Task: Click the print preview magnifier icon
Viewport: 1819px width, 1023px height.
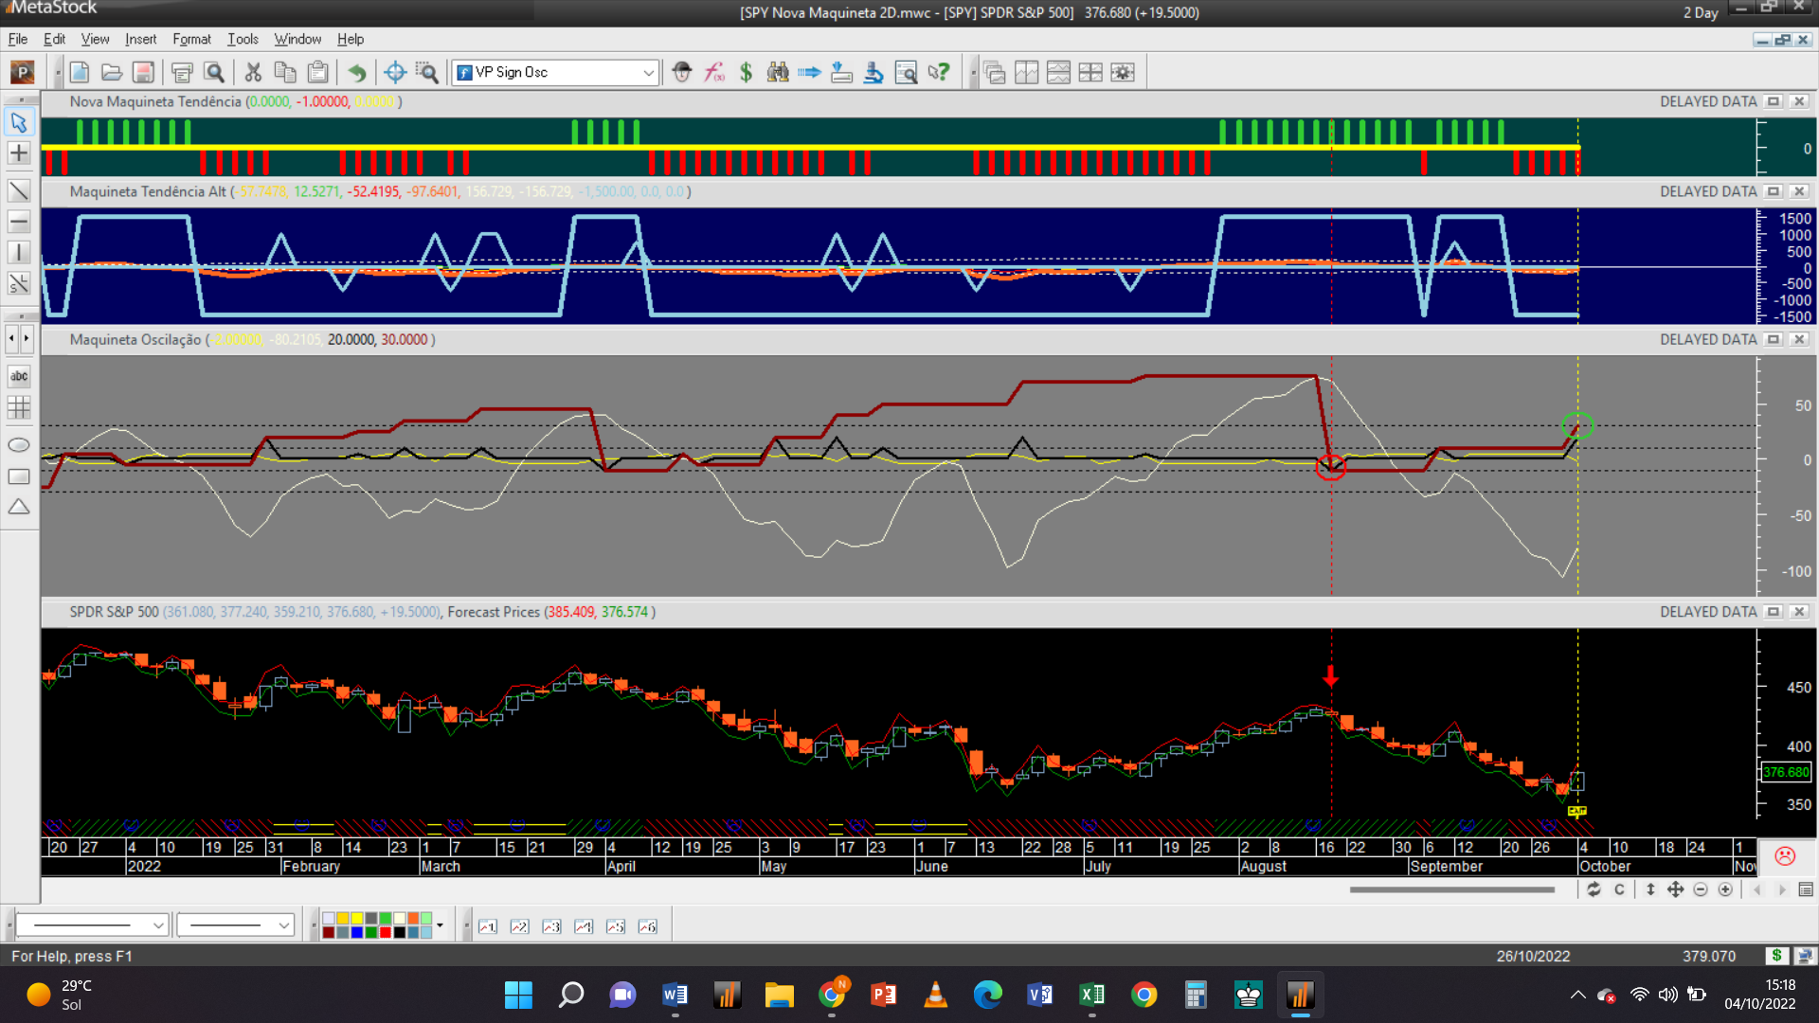Action: 215,72
